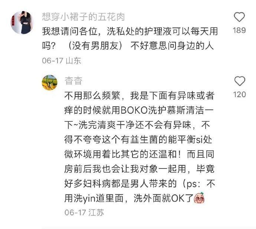Screen dimensions: 256x229
Task: Tap the reply's opening words 不用那么频繁
Action: point(92,96)
